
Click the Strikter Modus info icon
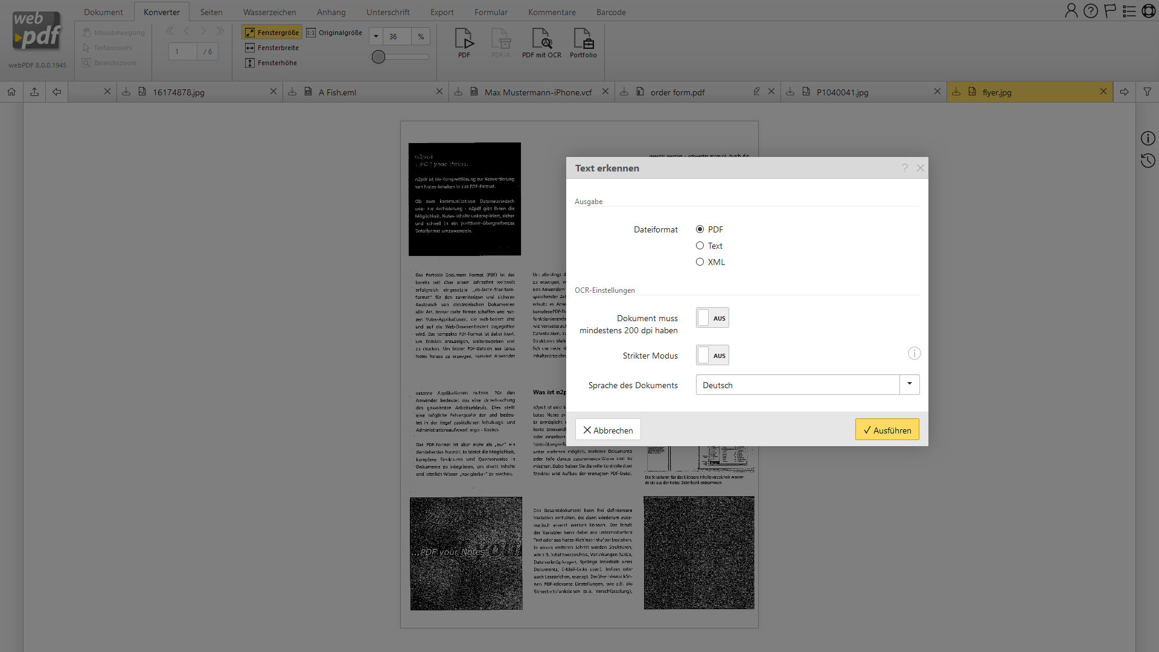coord(914,354)
